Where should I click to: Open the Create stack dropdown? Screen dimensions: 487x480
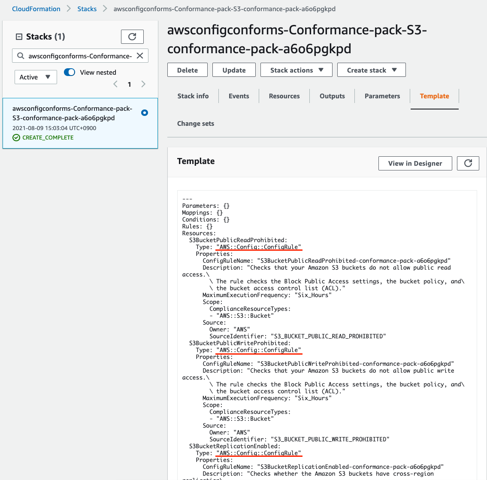(x=372, y=70)
